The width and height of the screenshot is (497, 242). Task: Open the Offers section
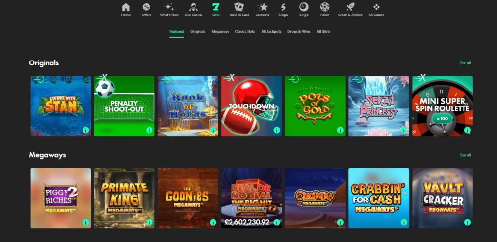tap(147, 10)
